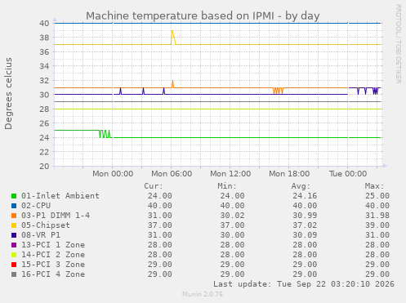Click the 'Mon 00:00' time axis label
This screenshot has width=406, height=303.
pos(113,174)
